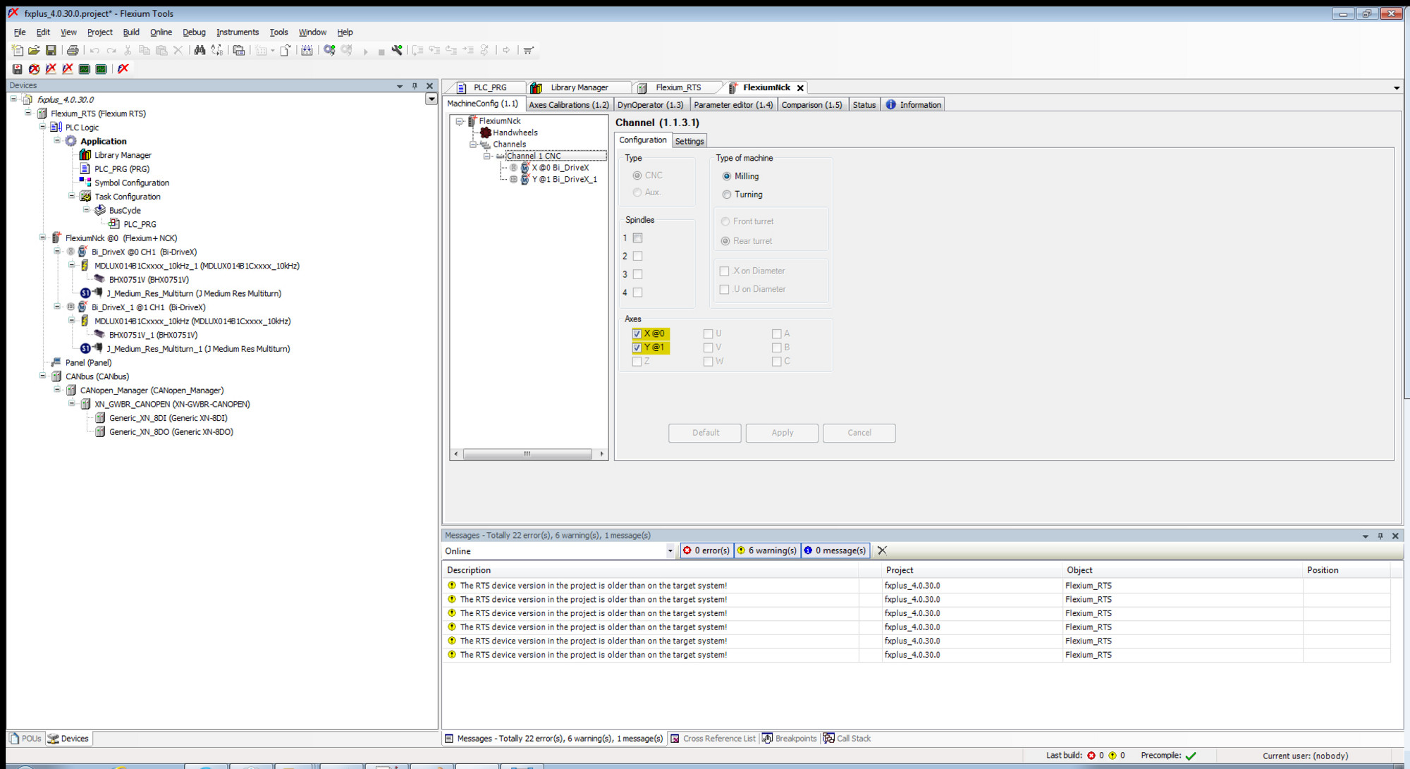Open online settings via the wrench icon

(397, 50)
